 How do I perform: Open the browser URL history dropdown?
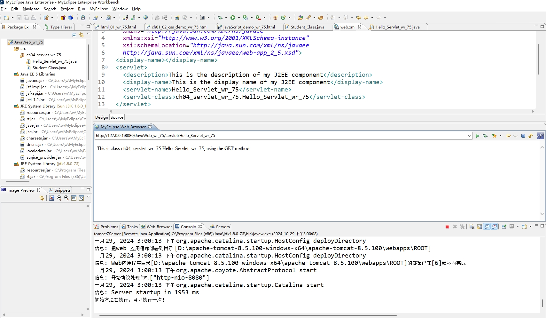point(469,136)
